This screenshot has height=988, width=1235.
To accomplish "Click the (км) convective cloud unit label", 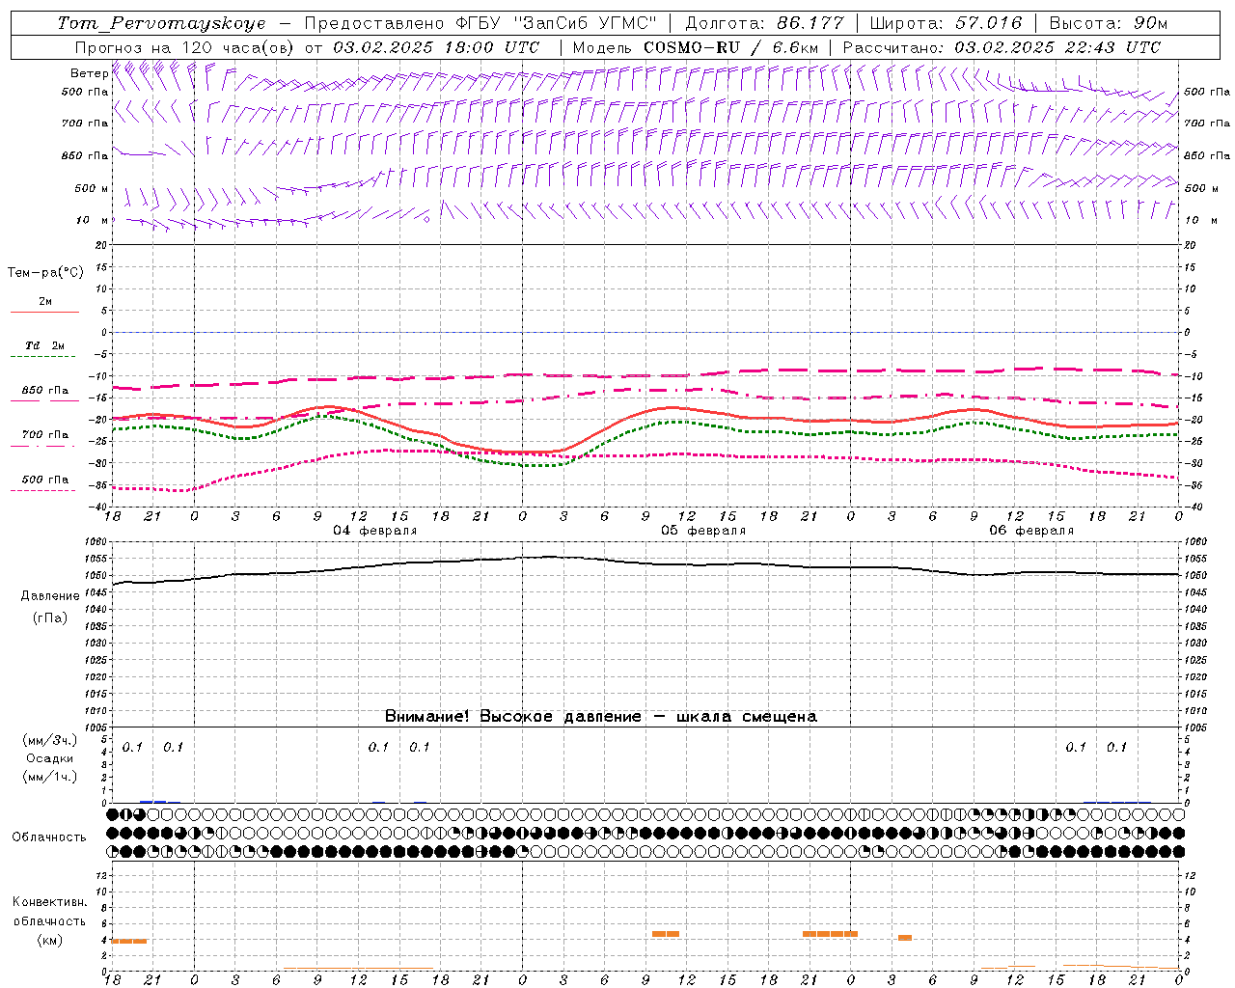I will 50,940.
